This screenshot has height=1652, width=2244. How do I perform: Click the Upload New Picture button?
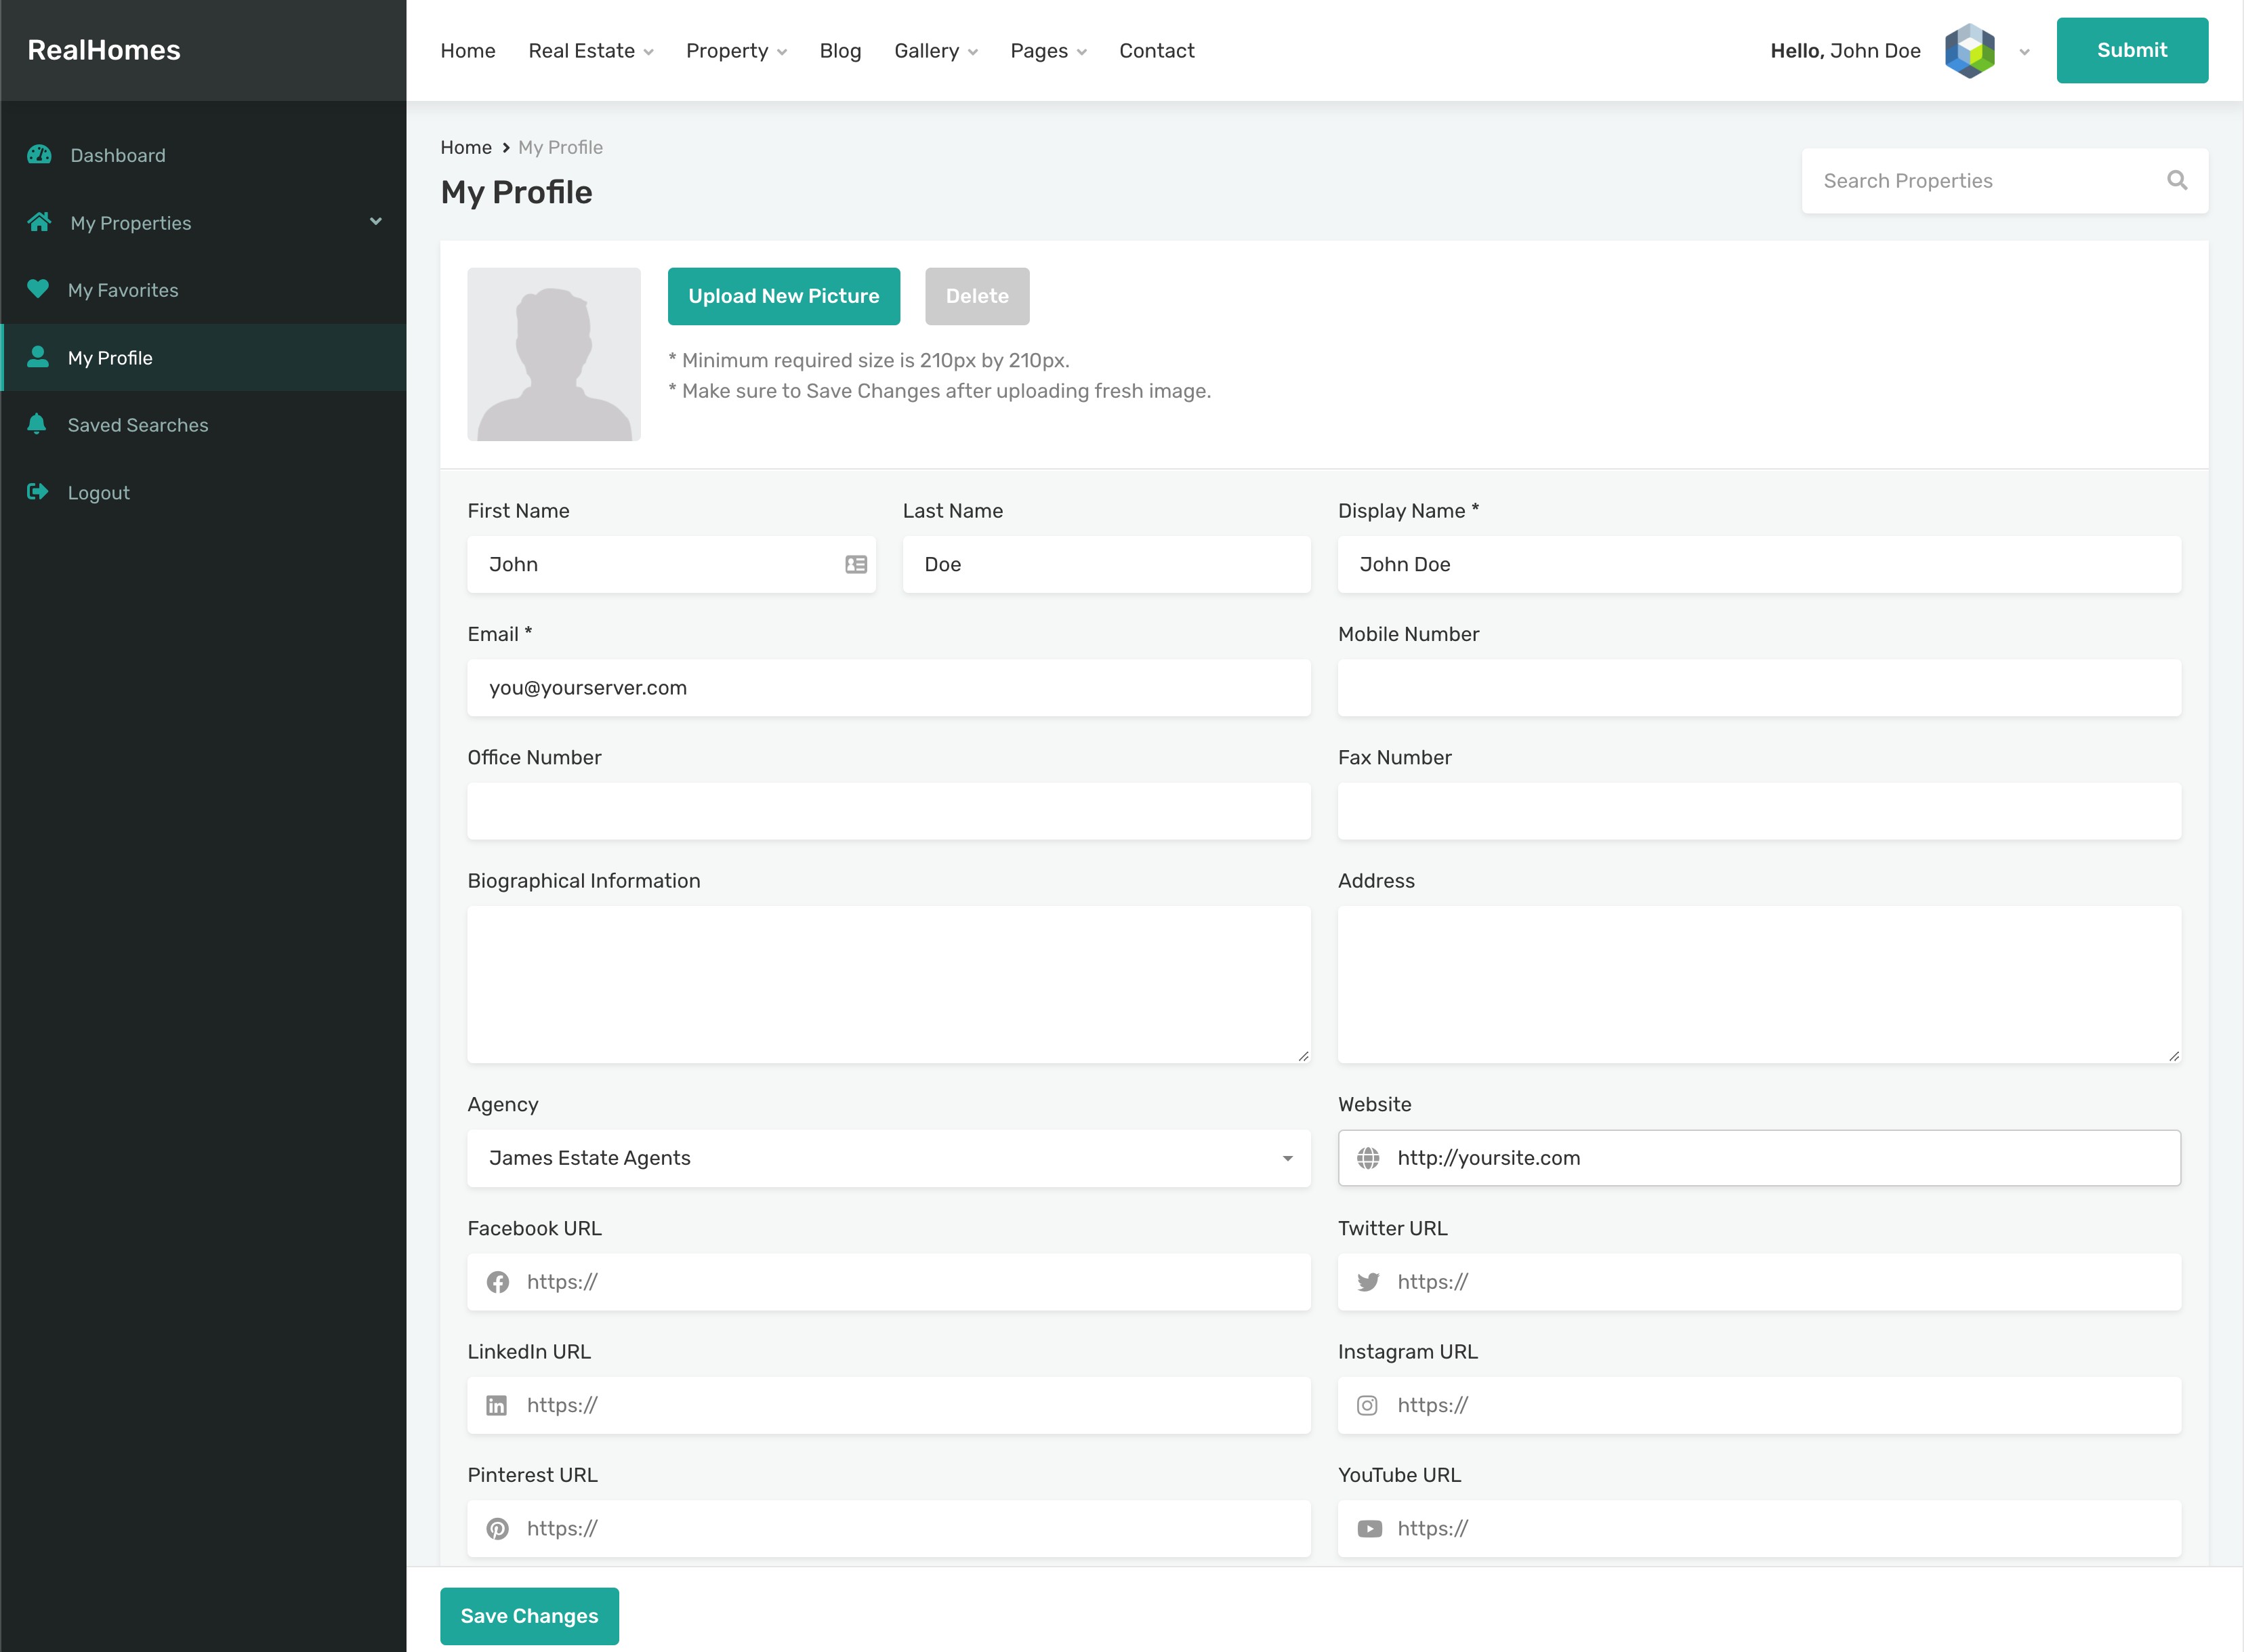pyautogui.click(x=783, y=296)
